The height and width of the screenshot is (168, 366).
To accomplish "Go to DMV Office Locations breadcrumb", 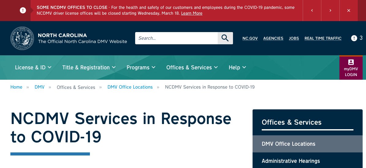I will [x=130, y=87].
